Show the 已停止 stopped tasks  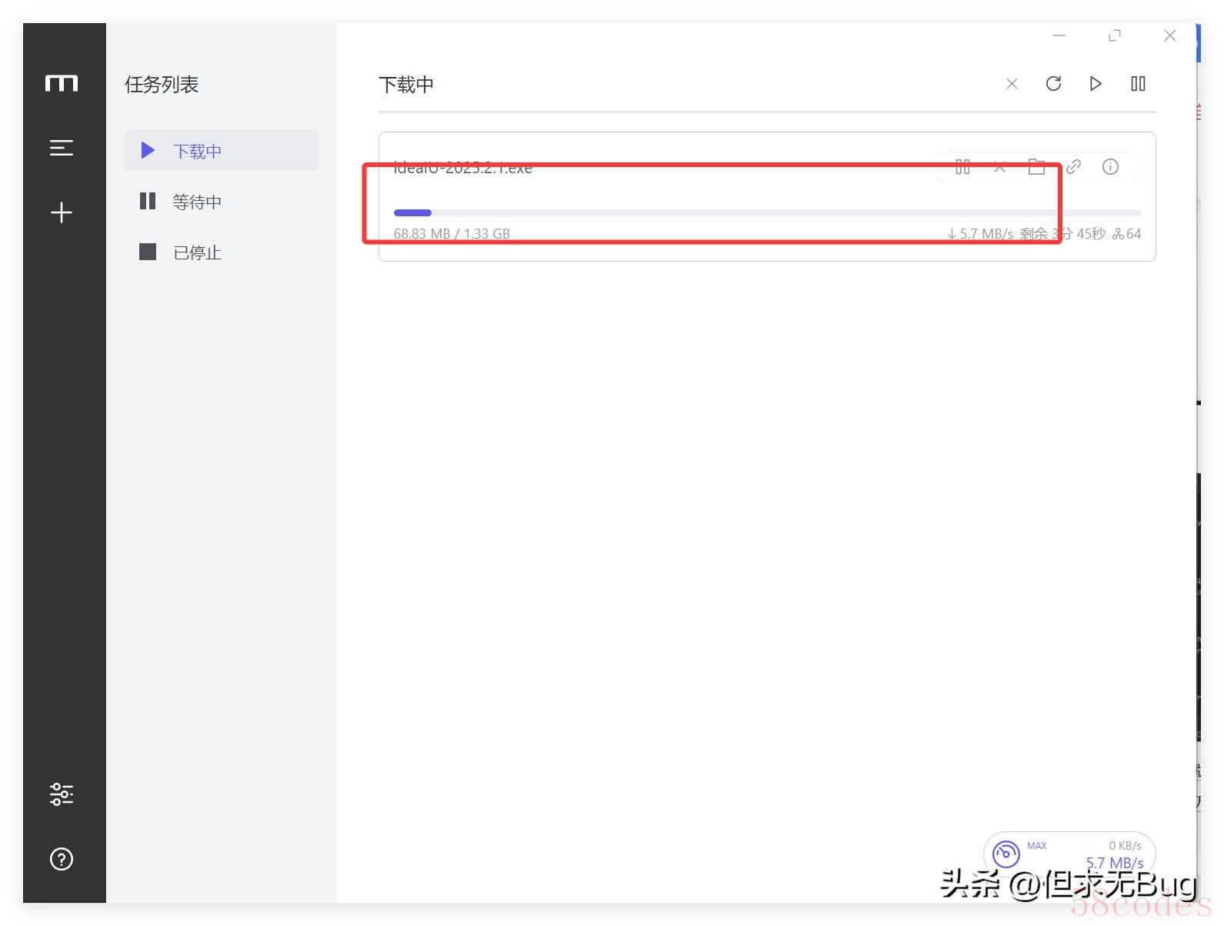coord(197,252)
